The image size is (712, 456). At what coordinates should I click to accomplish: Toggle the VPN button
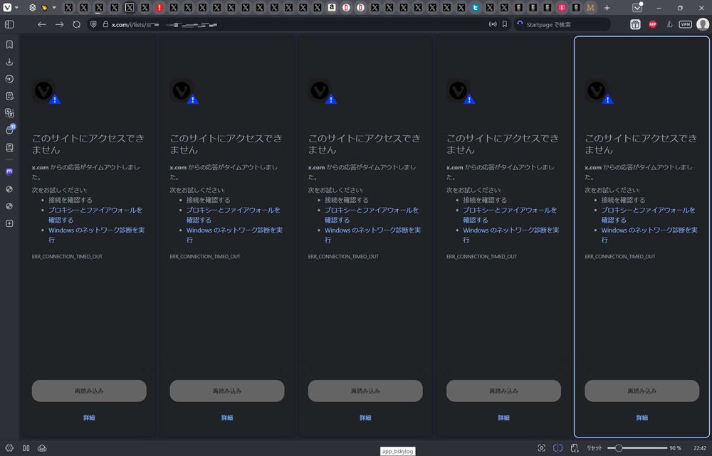(685, 24)
